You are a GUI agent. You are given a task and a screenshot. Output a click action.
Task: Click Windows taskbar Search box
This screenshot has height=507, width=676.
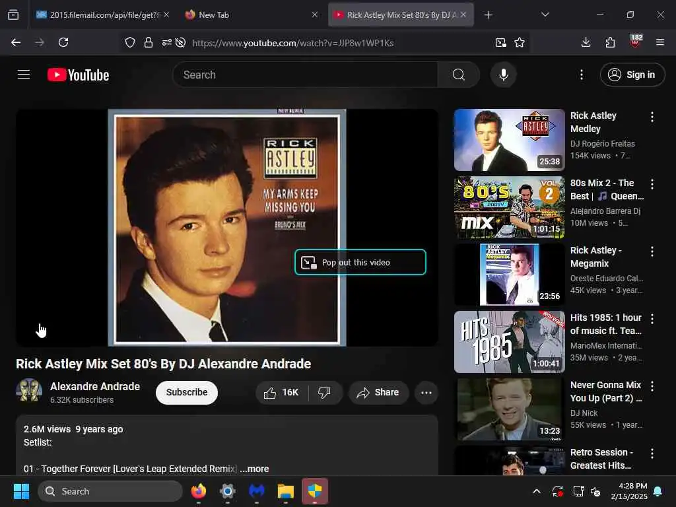(110, 491)
